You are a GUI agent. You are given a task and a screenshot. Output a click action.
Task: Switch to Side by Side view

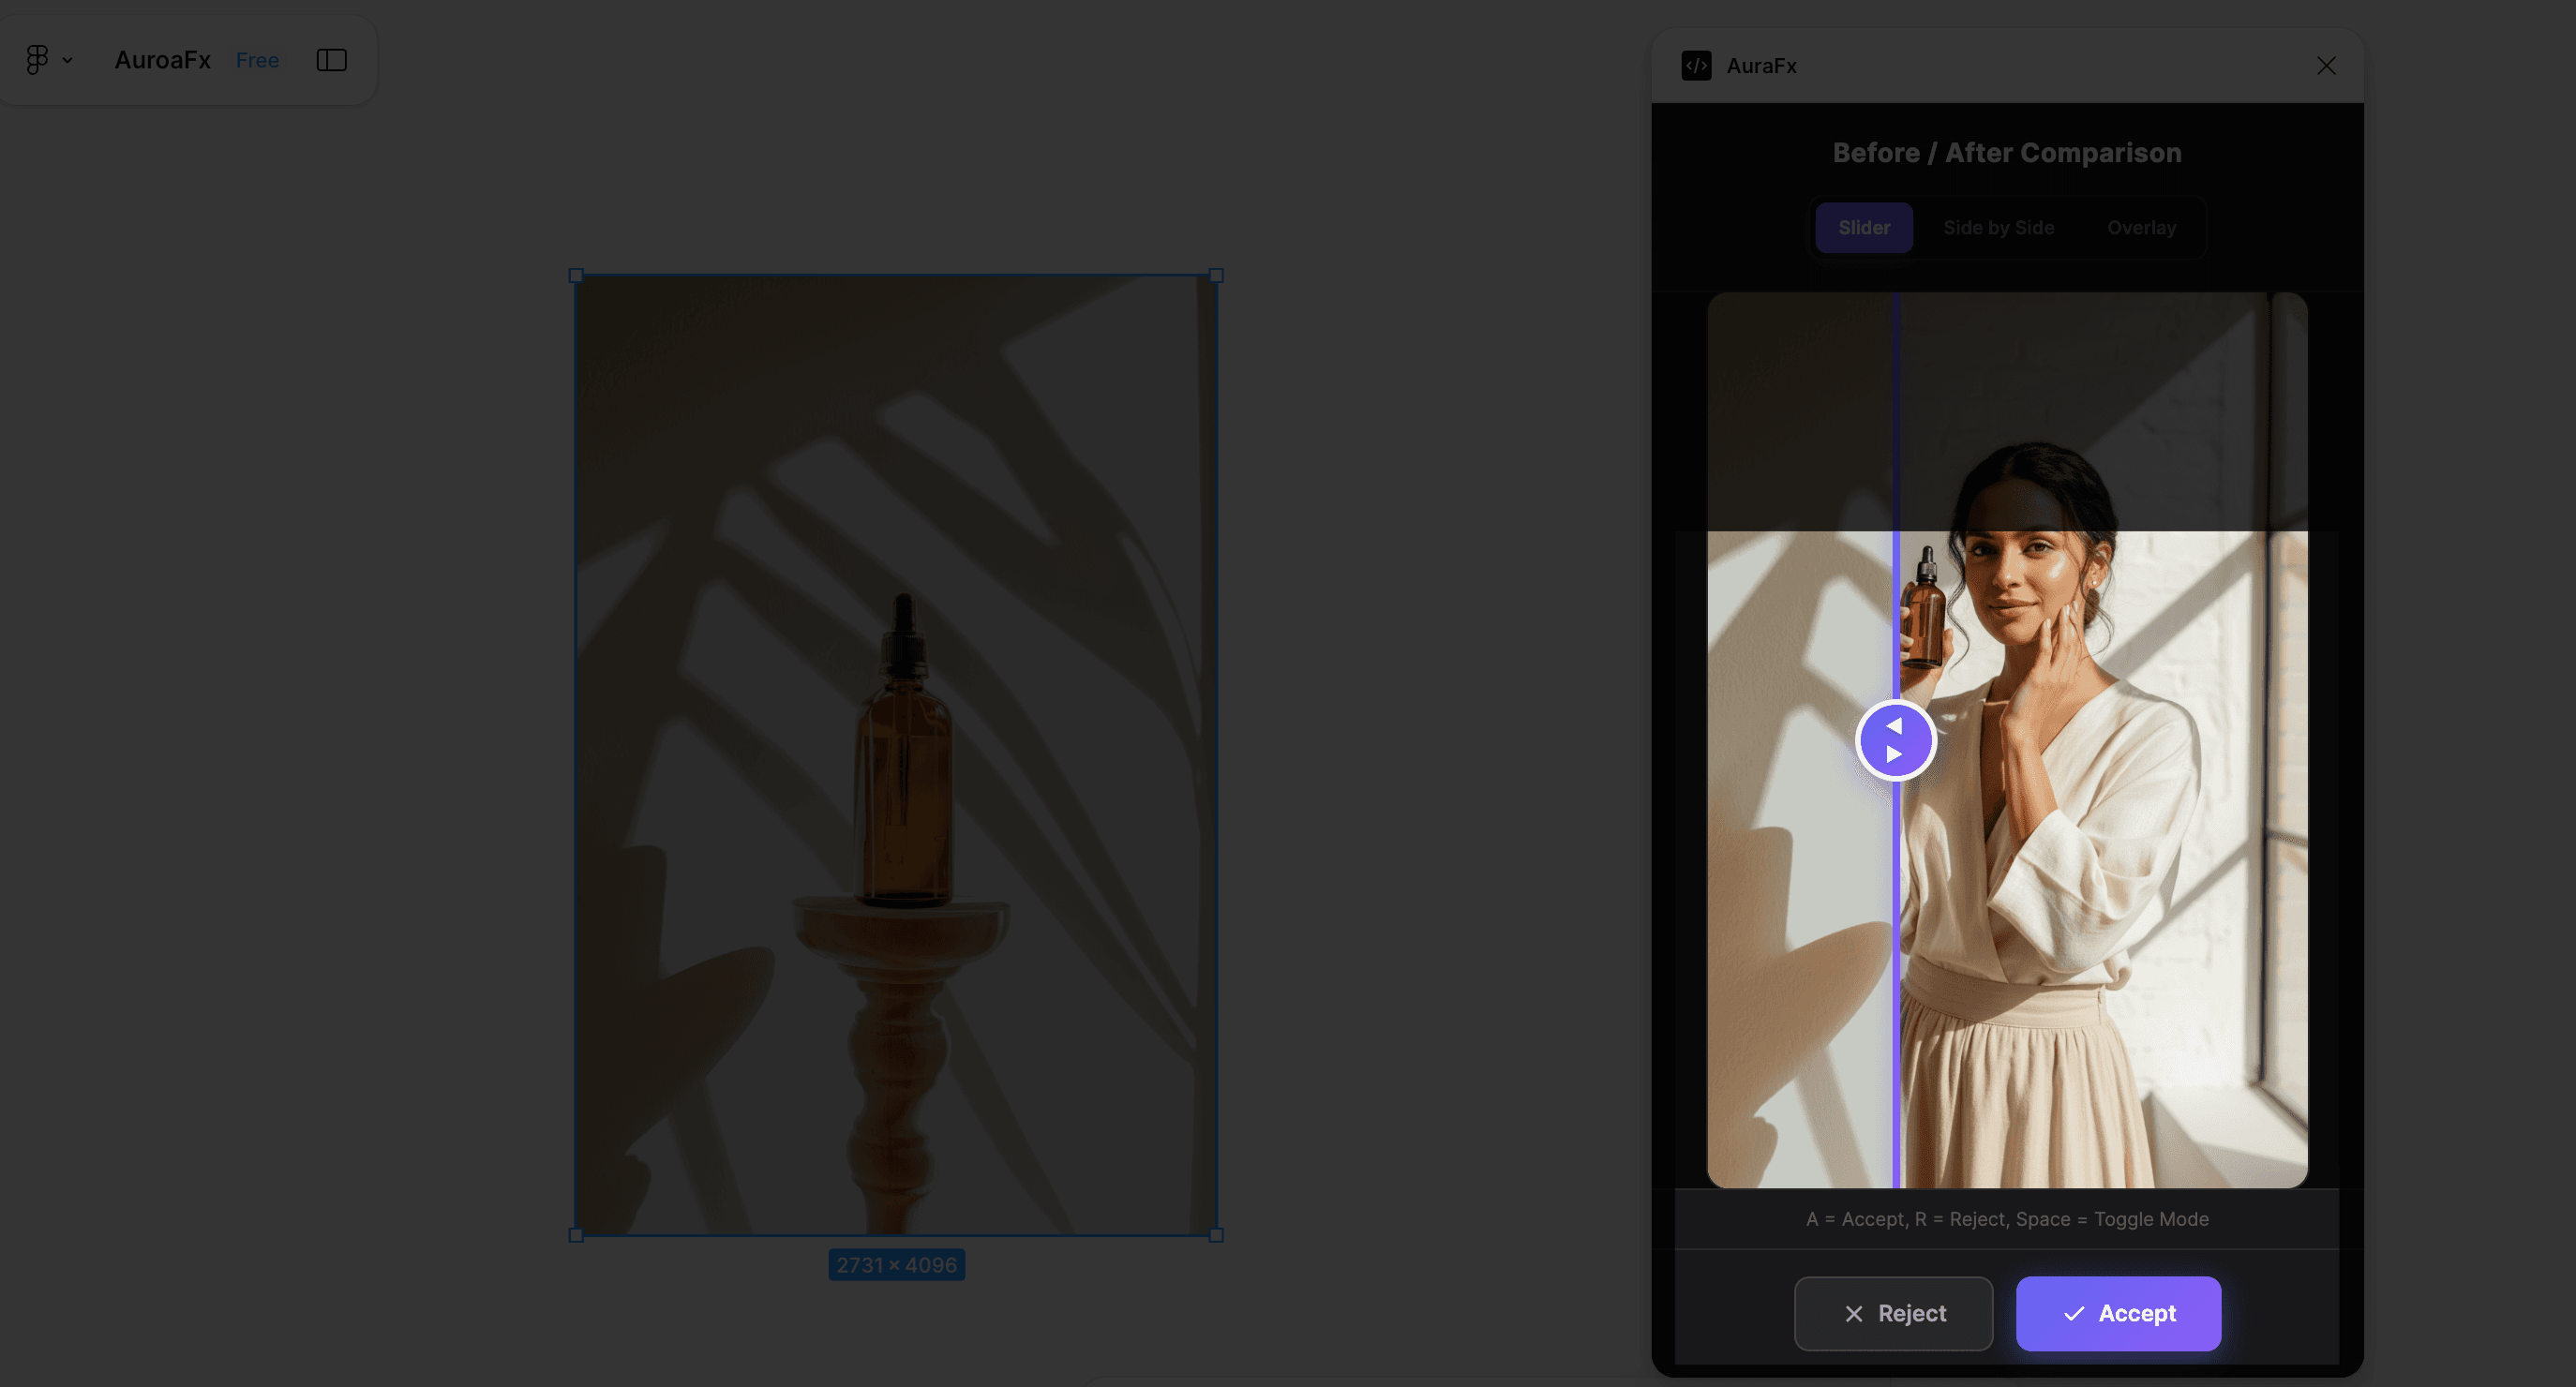(1998, 228)
